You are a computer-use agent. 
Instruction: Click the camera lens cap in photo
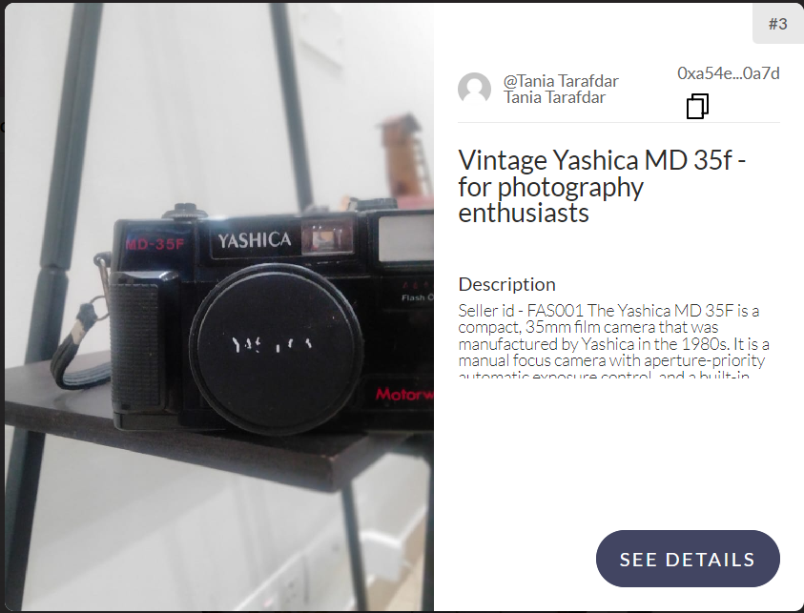(277, 349)
